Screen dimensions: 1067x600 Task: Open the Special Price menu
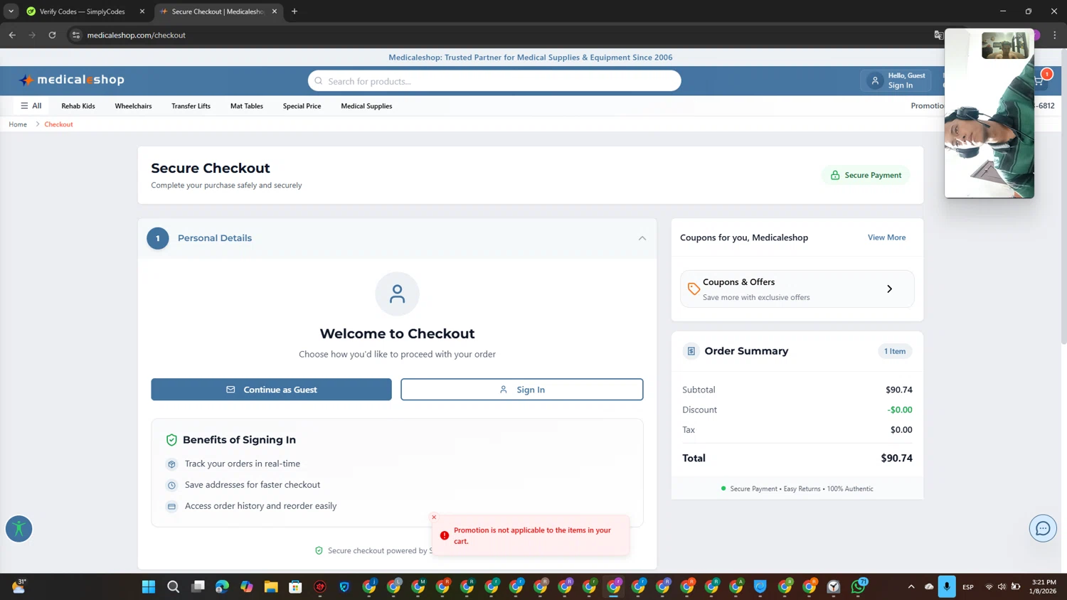(x=302, y=106)
